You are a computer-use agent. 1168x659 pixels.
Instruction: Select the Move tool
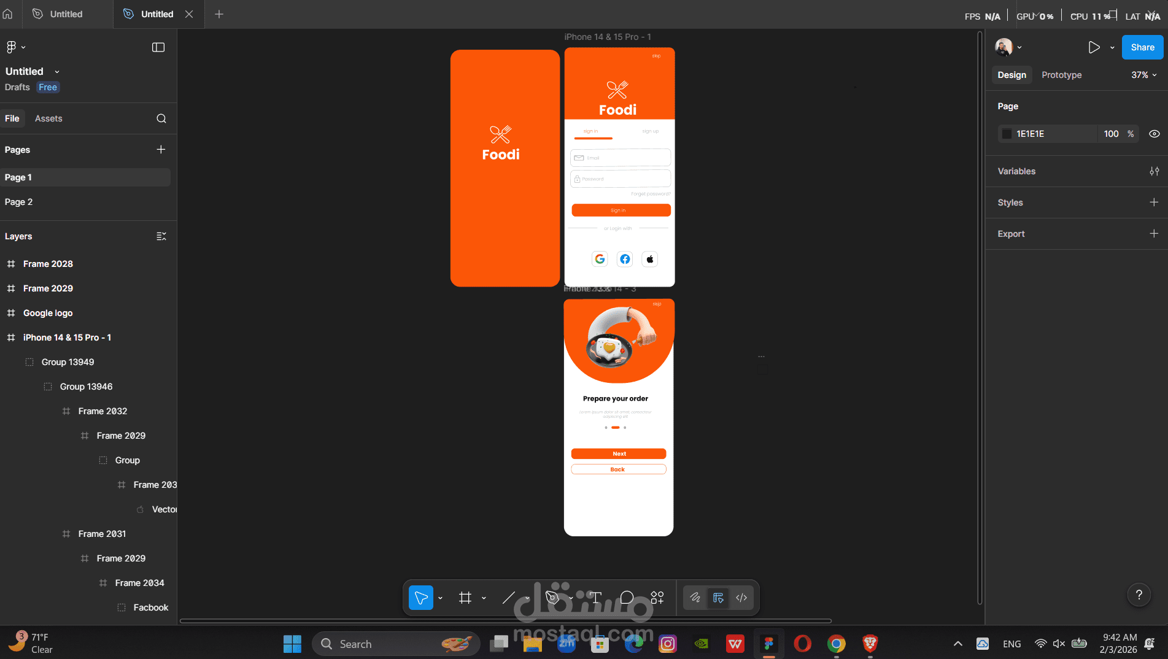pos(421,598)
